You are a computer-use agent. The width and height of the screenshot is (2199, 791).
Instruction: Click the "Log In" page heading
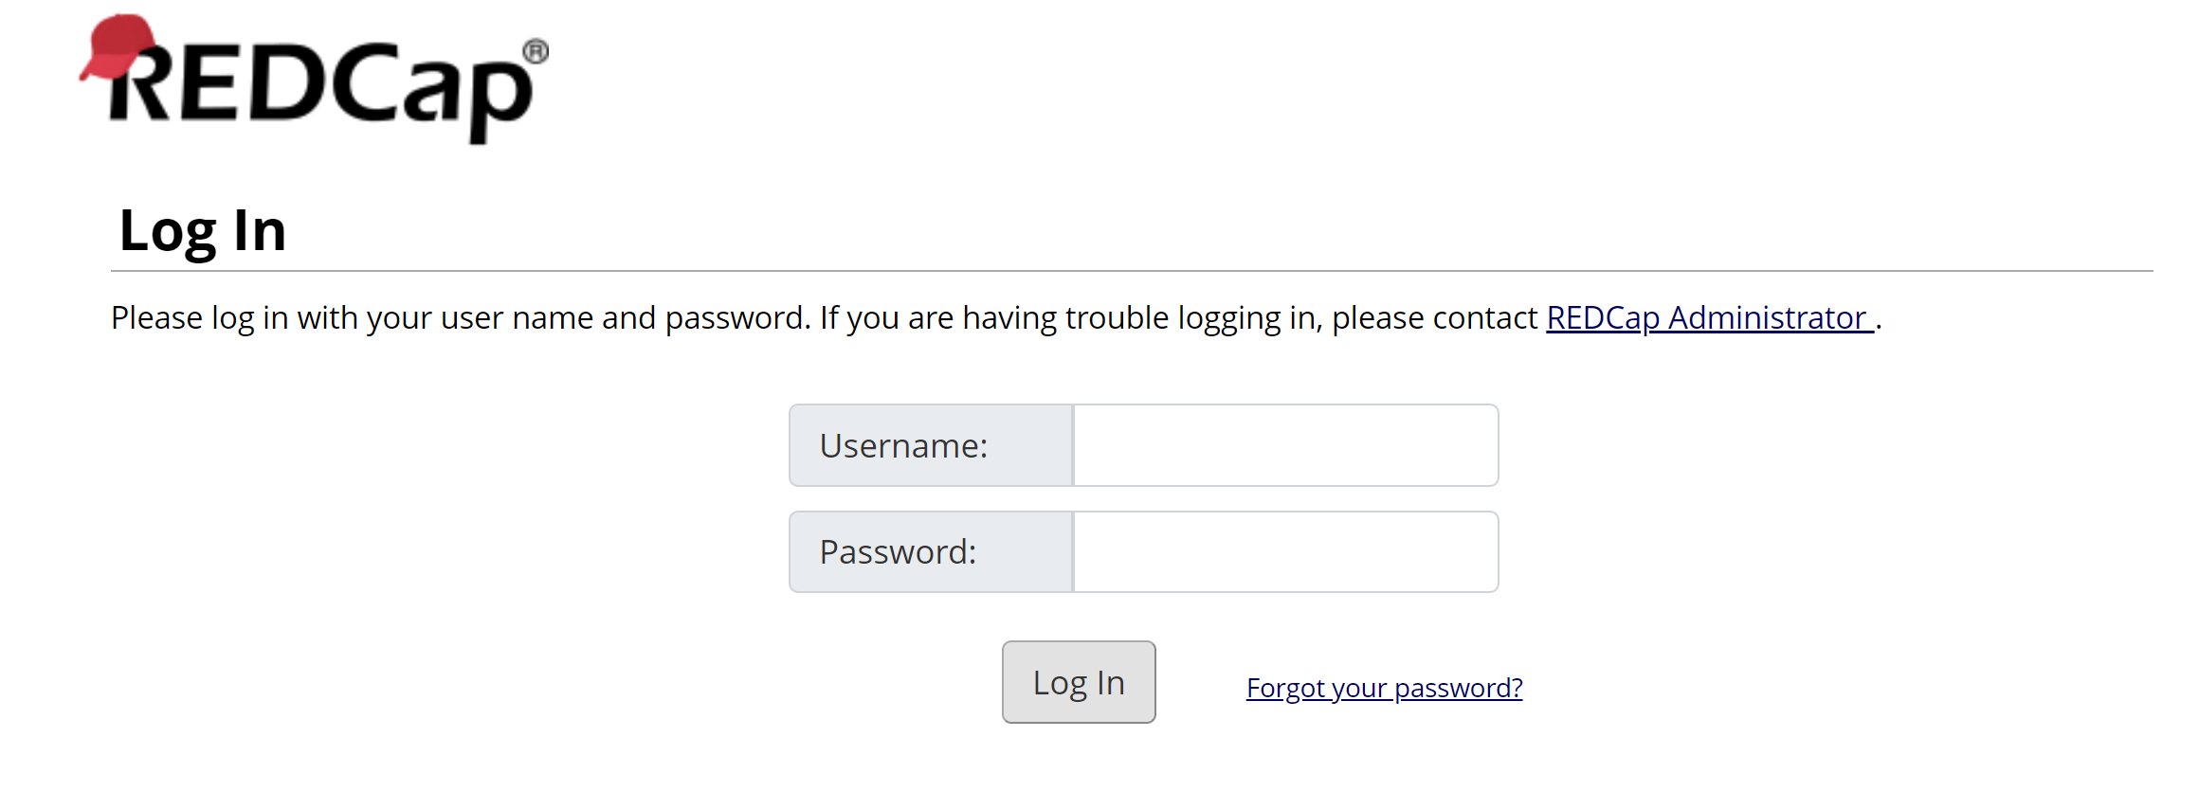(203, 231)
